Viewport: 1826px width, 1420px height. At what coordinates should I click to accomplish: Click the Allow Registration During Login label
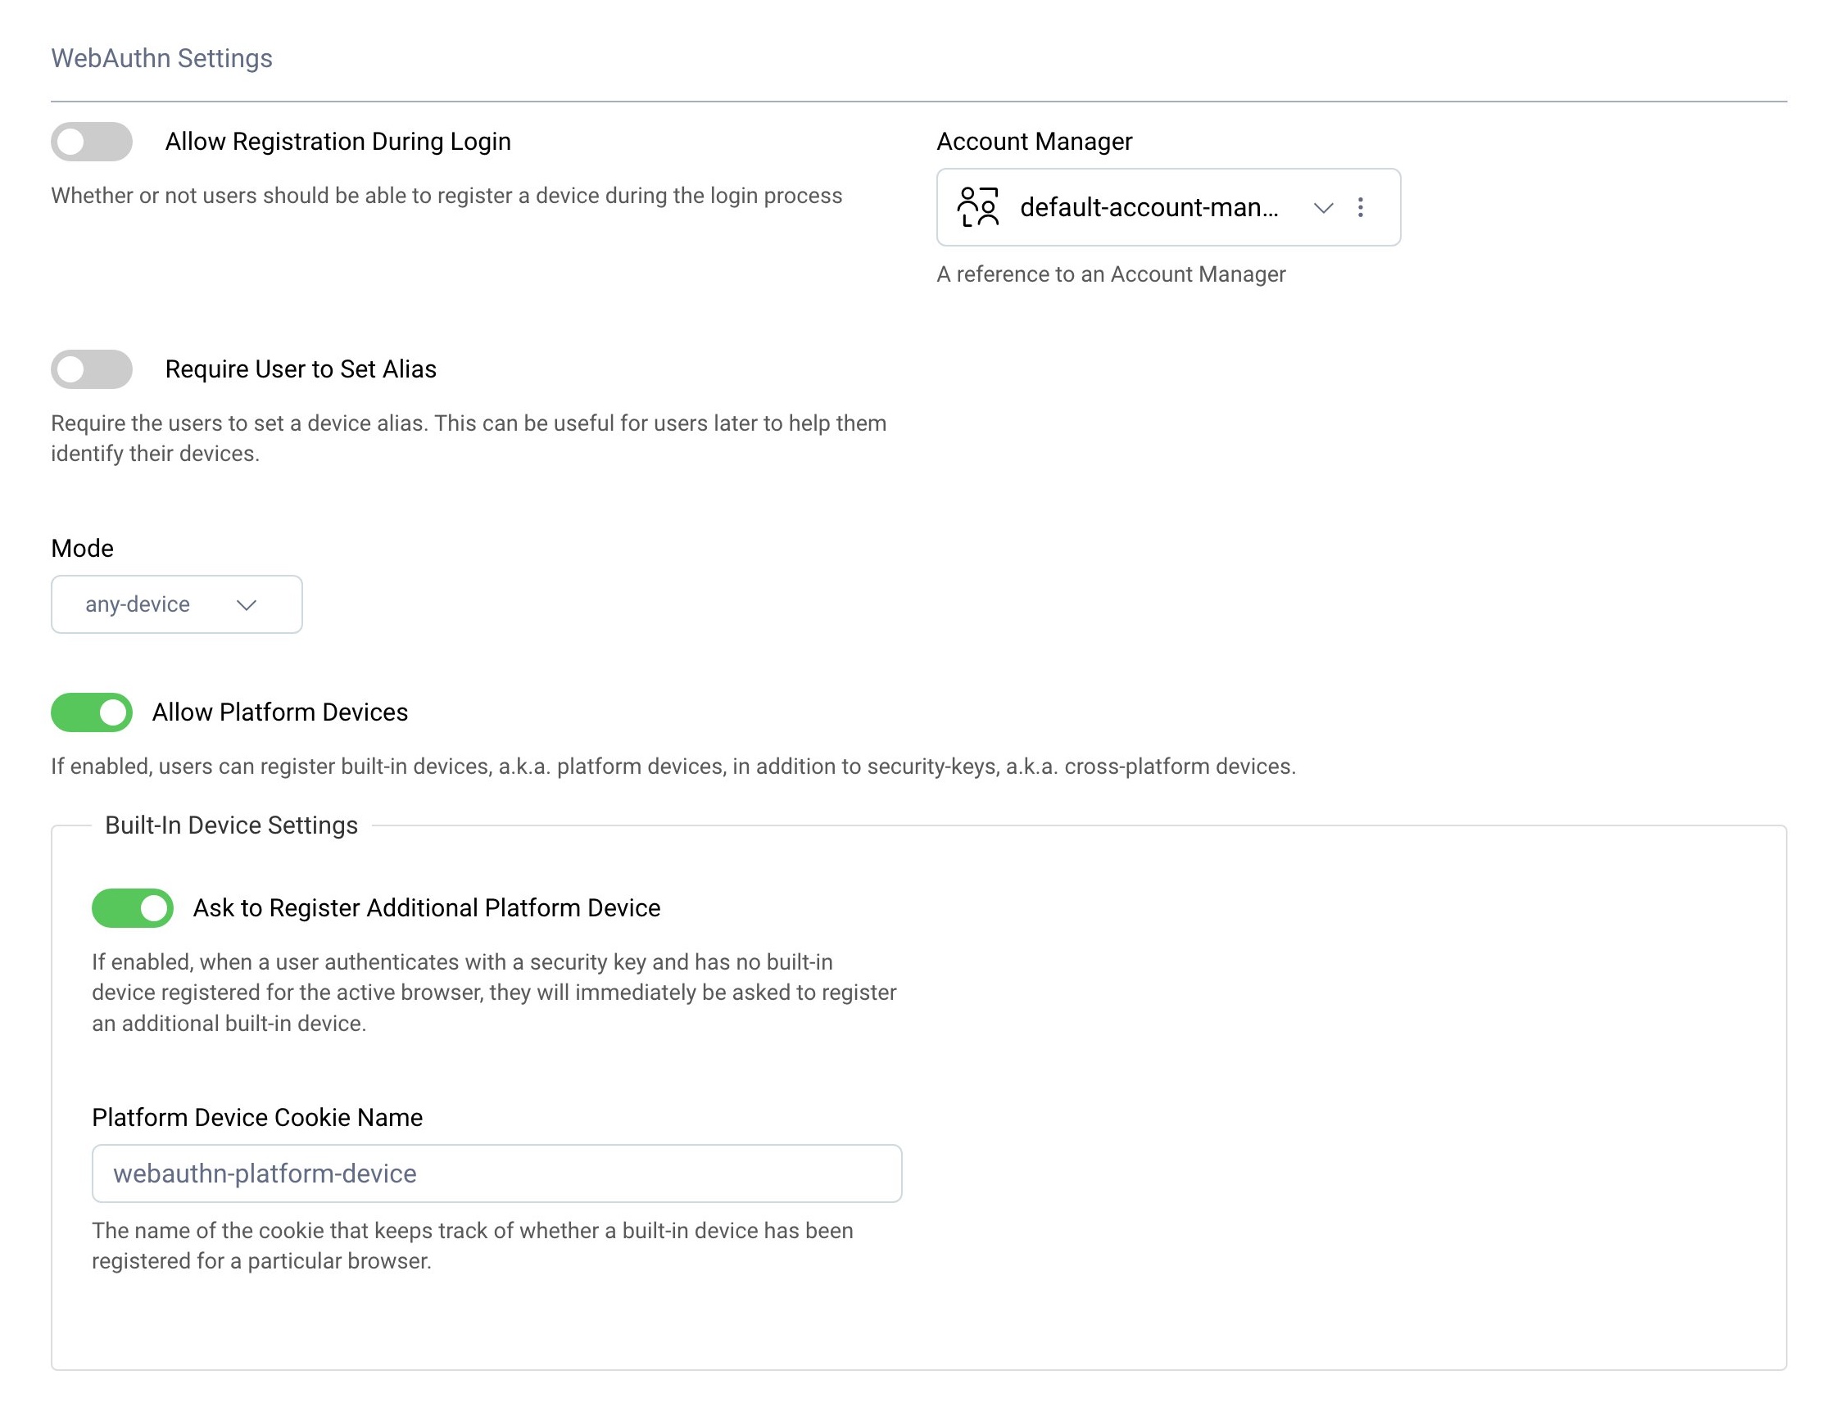(x=338, y=141)
